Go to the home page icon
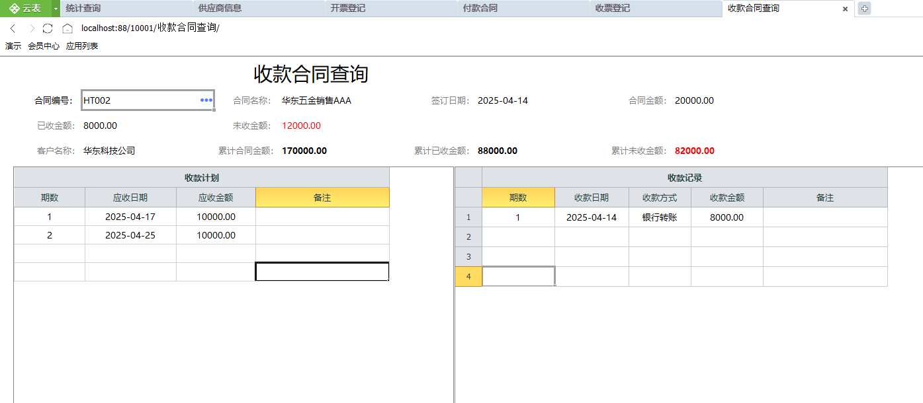Viewport: 923px width, 403px height. point(67,28)
